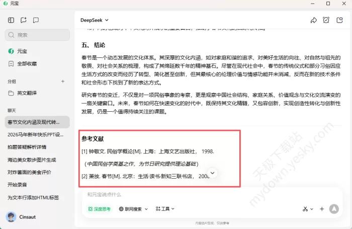Expand scissors tool options chevron
Screen dimensions: 352x229
pyautogui.click(x=312, y=209)
